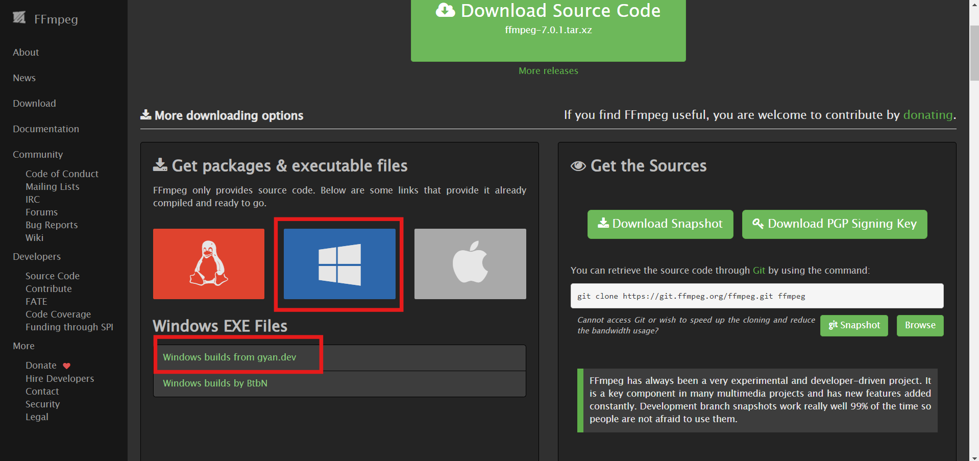The height and width of the screenshot is (461, 979).
Task: Open the Security sidebar link
Action: click(42, 404)
